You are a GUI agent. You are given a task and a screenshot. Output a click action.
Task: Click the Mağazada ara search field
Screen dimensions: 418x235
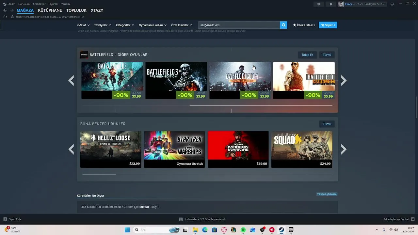239,25
